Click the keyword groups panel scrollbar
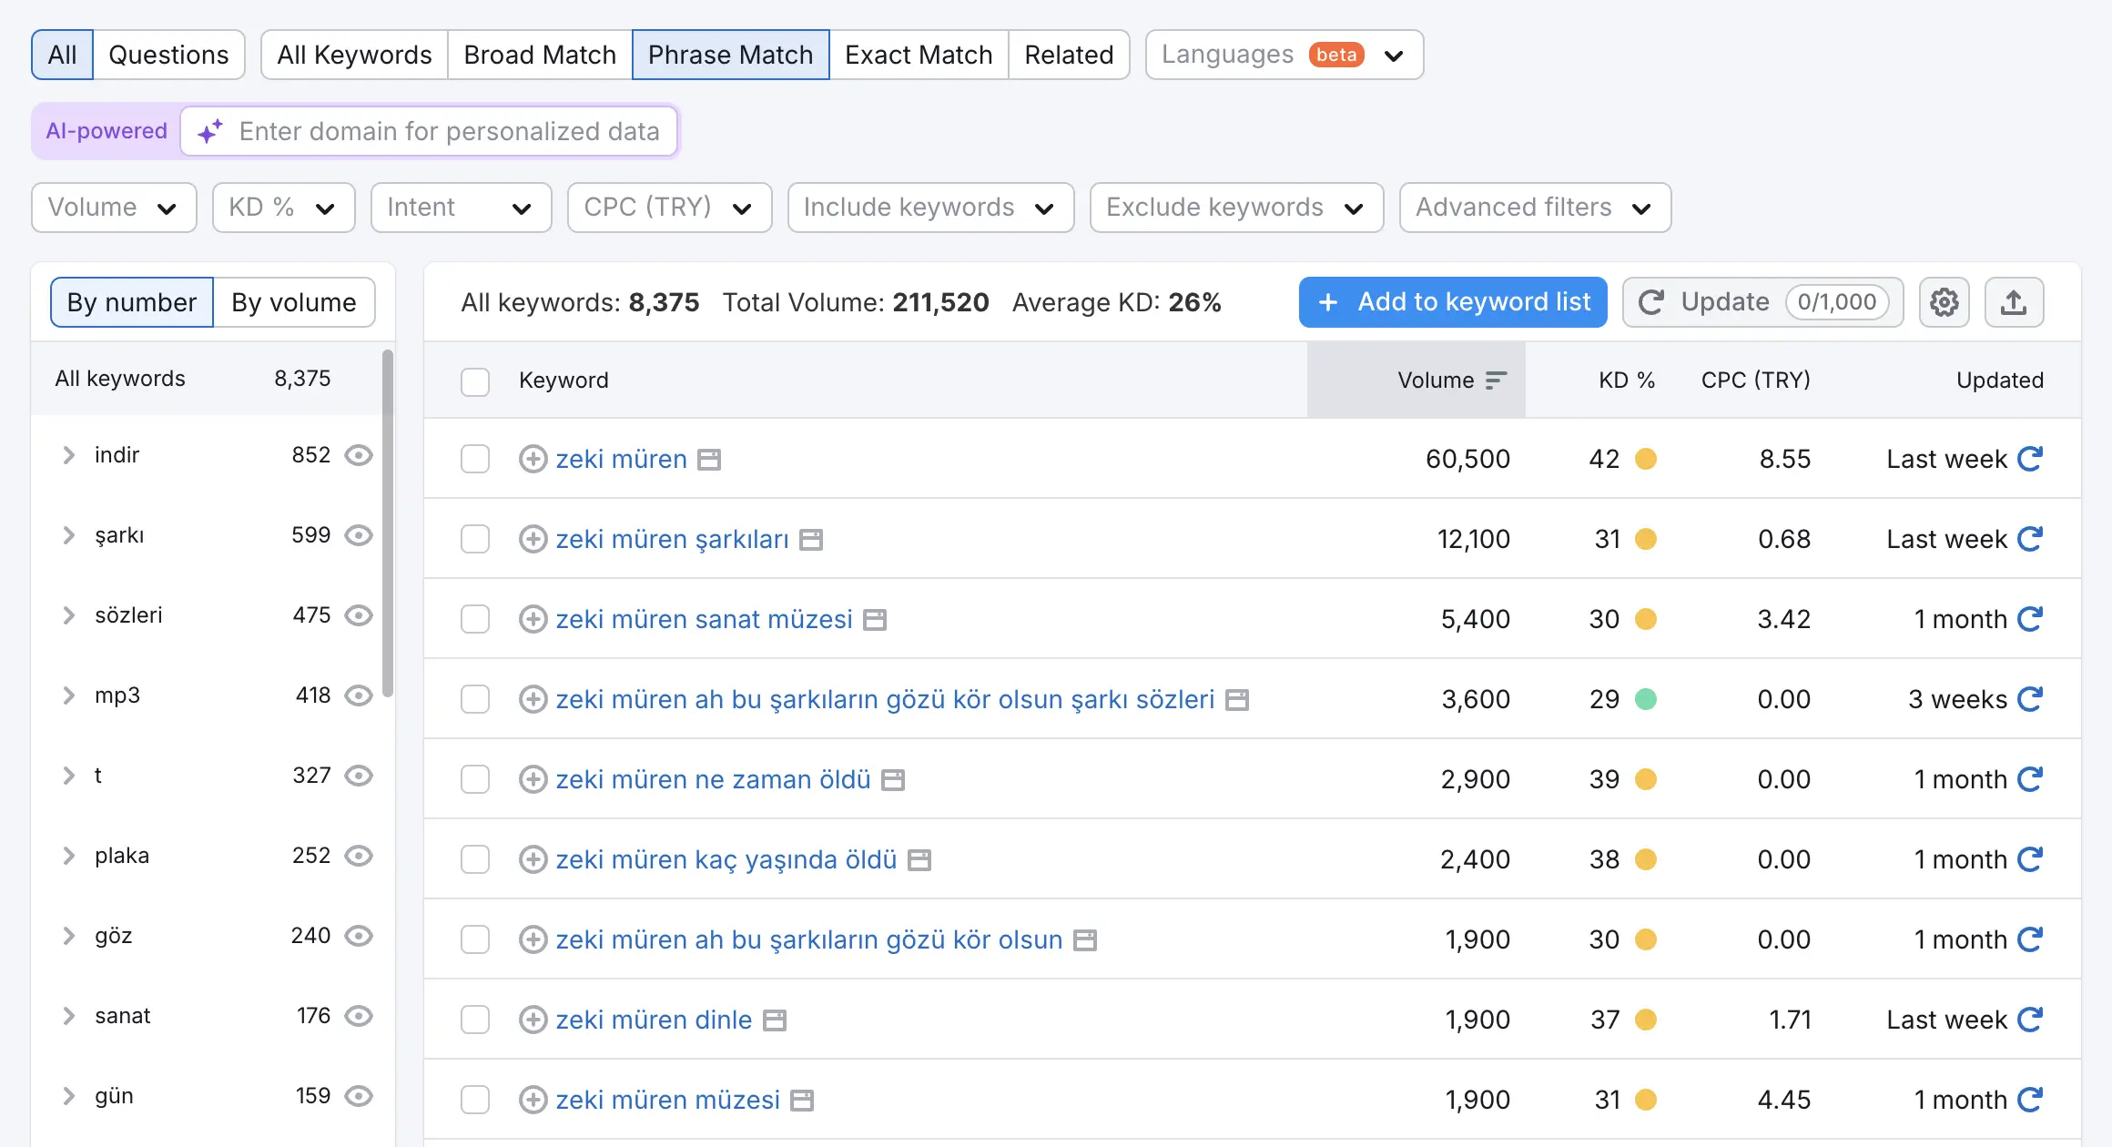Screen dimensions: 2112x1147 pyautogui.click(x=388, y=523)
